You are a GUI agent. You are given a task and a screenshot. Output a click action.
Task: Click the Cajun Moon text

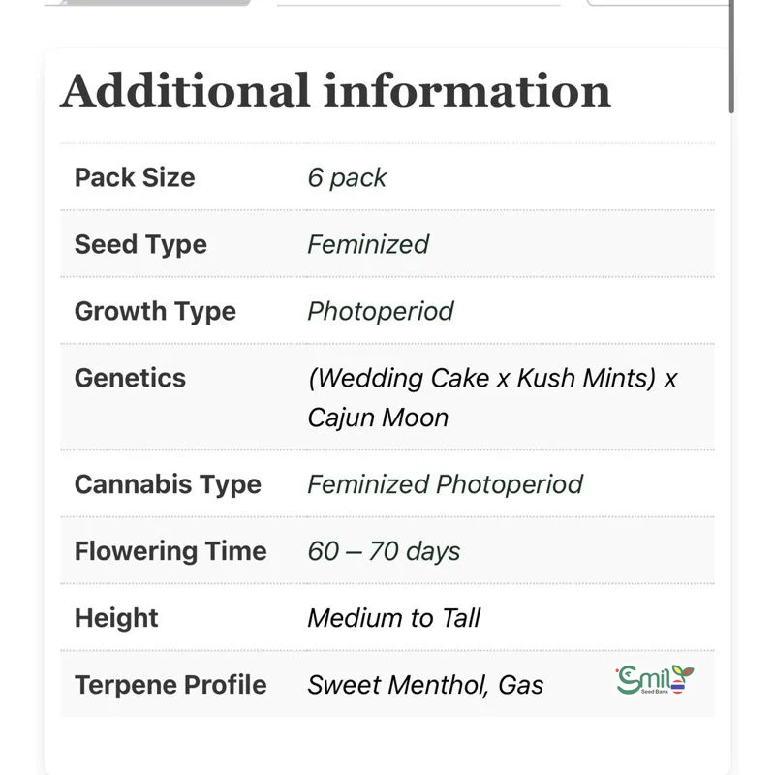point(378,418)
